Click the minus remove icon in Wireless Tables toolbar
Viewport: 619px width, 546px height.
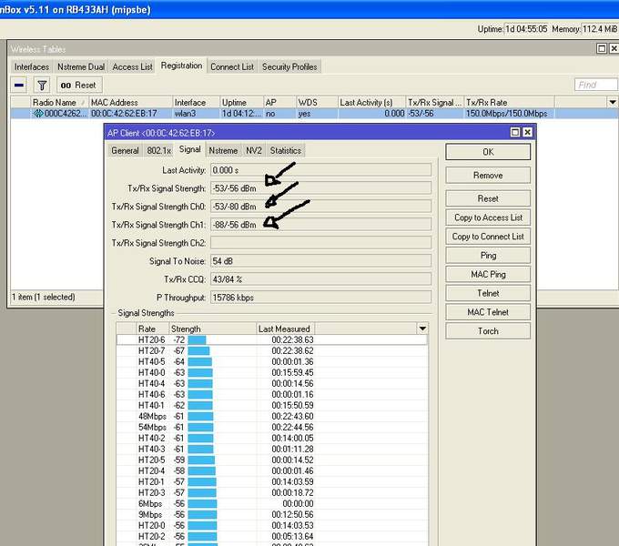point(19,85)
